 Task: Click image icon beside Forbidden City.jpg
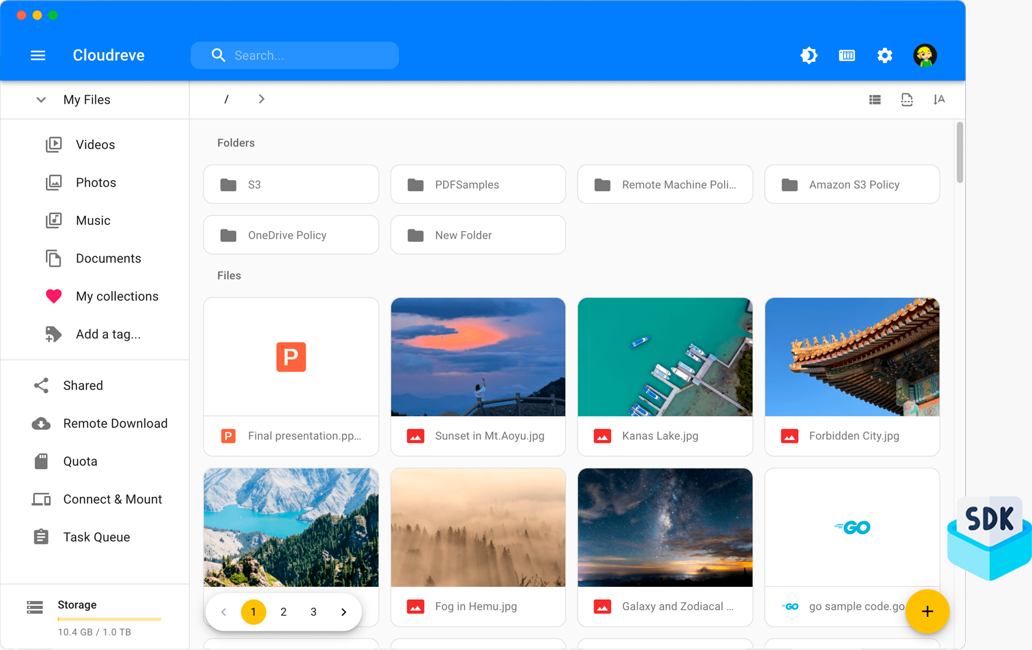790,436
